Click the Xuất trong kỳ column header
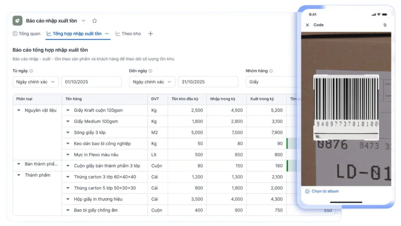The image size is (401, 226). [266, 99]
